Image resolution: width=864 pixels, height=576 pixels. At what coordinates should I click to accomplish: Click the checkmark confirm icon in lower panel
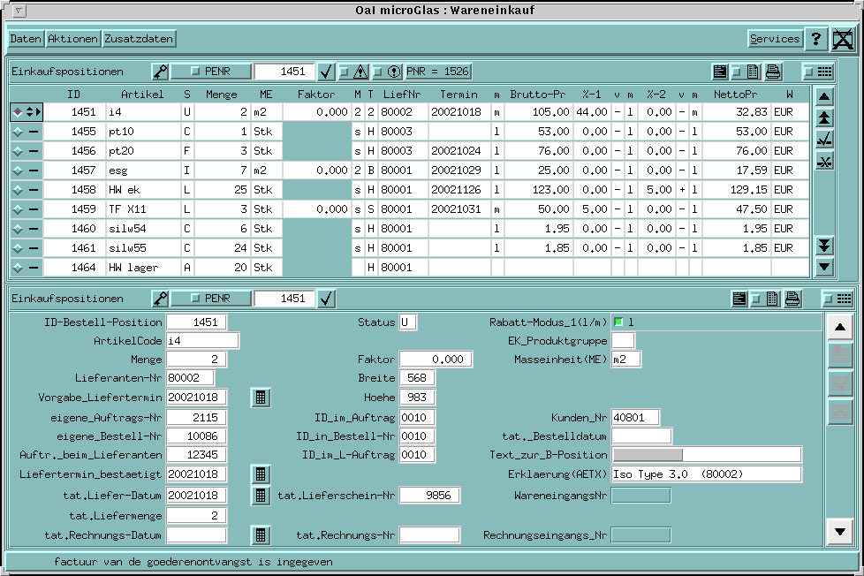click(x=326, y=299)
